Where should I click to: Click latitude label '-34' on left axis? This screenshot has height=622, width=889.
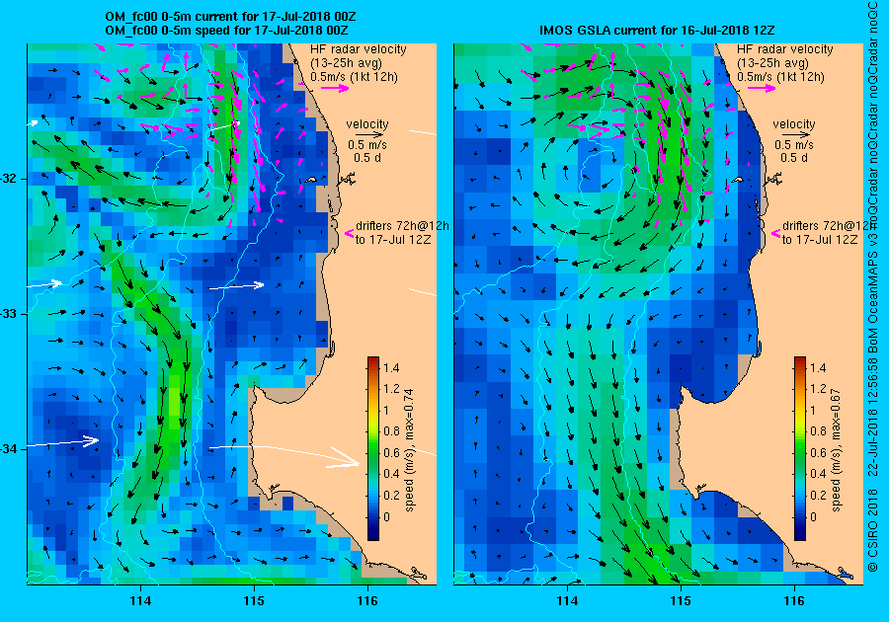click(9, 449)
